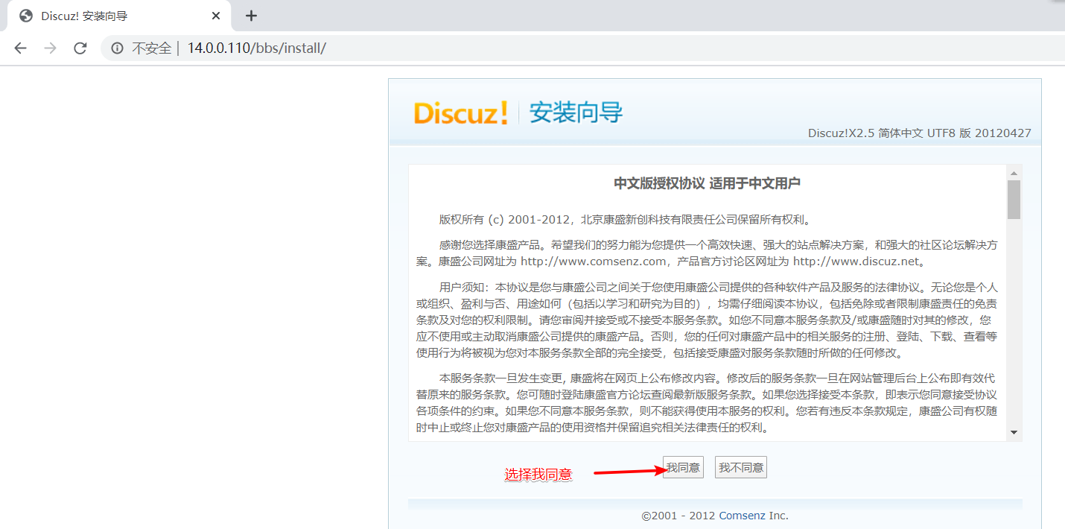
Task: Click the 版权所有 (c) 2001-2012 paragraph
Action: [624, 220]
